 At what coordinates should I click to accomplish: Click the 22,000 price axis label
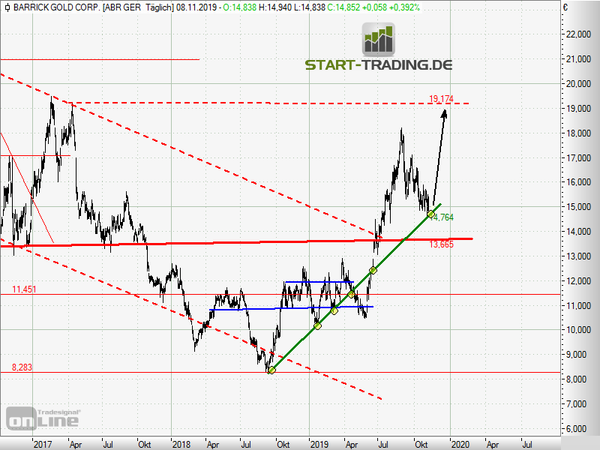578,34
